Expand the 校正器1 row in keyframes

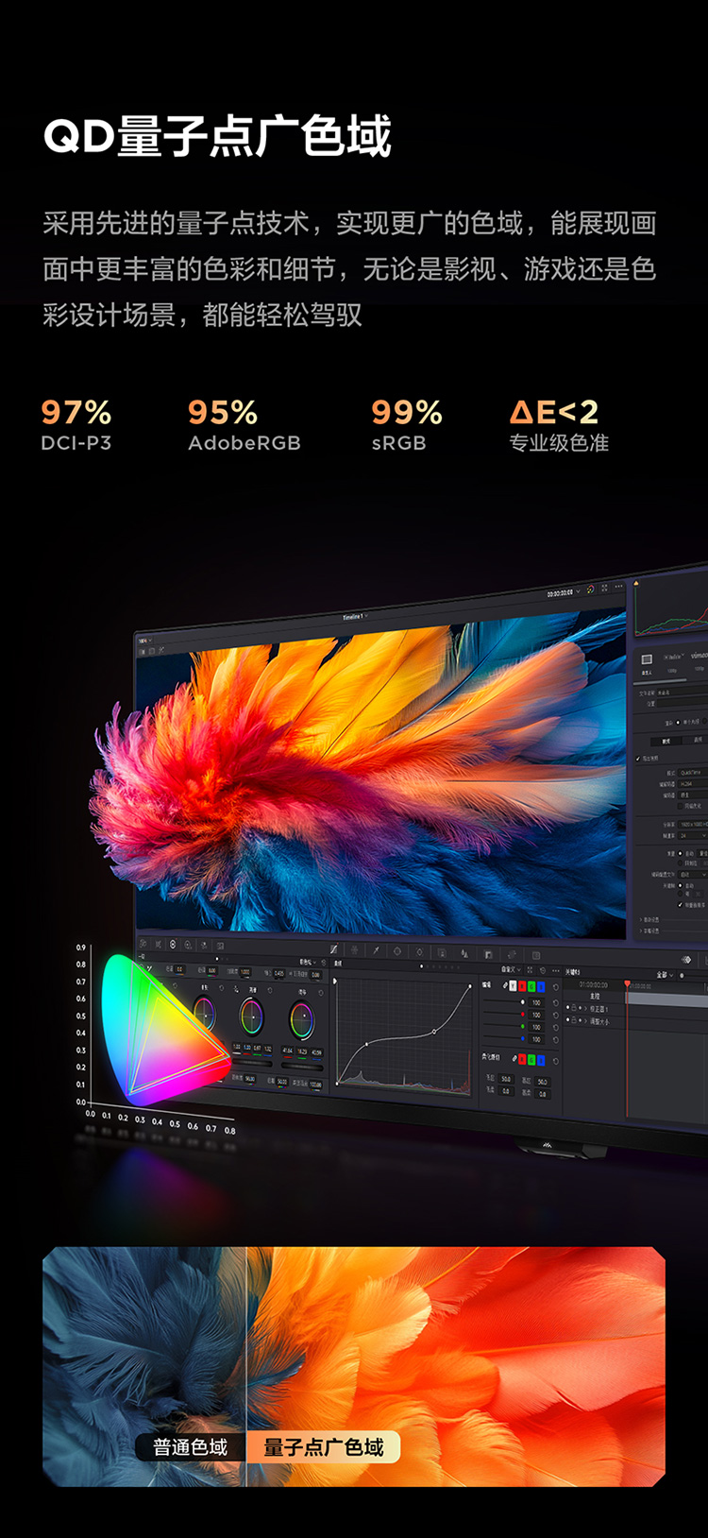point(585,1009)
